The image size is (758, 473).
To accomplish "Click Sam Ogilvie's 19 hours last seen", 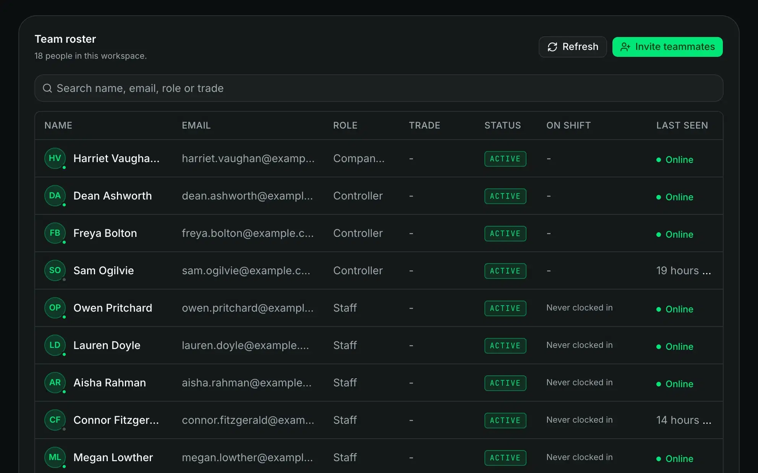I will [x=683, y=270].
